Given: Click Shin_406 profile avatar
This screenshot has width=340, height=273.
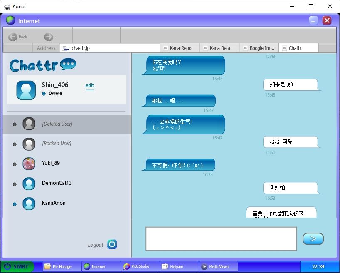Looking at the screenshot, I should tap(26, 90).
